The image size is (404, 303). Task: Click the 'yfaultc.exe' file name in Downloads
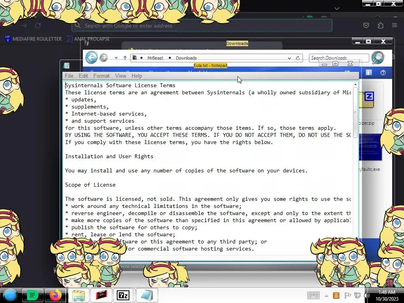click(x=369, y=169)
